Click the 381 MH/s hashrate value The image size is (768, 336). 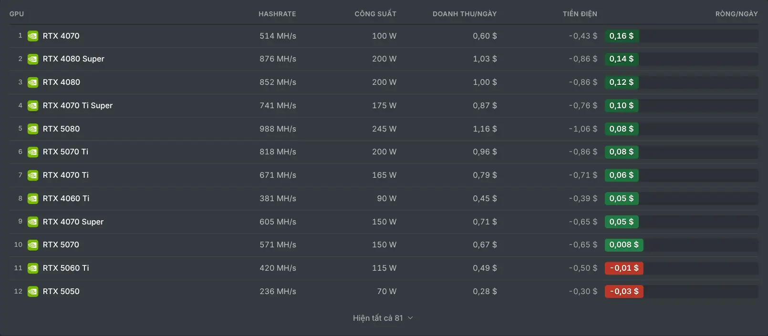click(x=278, y=198)
